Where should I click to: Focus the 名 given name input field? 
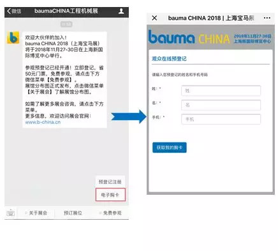click(x=221, y=105)
